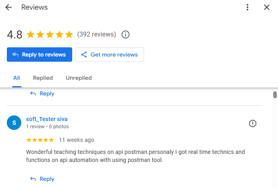
Task: Report soft_Tester siva's review via flag icon
Action: 252,123
